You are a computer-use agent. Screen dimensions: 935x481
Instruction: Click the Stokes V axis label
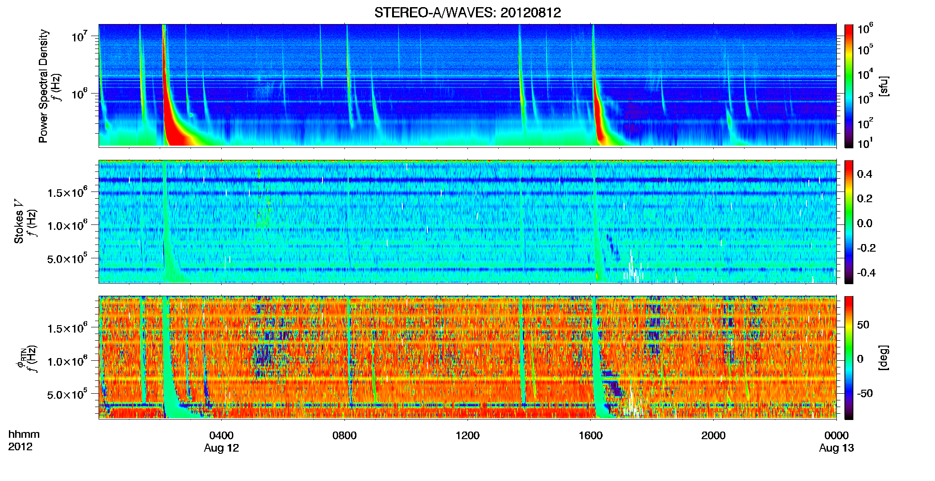tap(19, 222)
